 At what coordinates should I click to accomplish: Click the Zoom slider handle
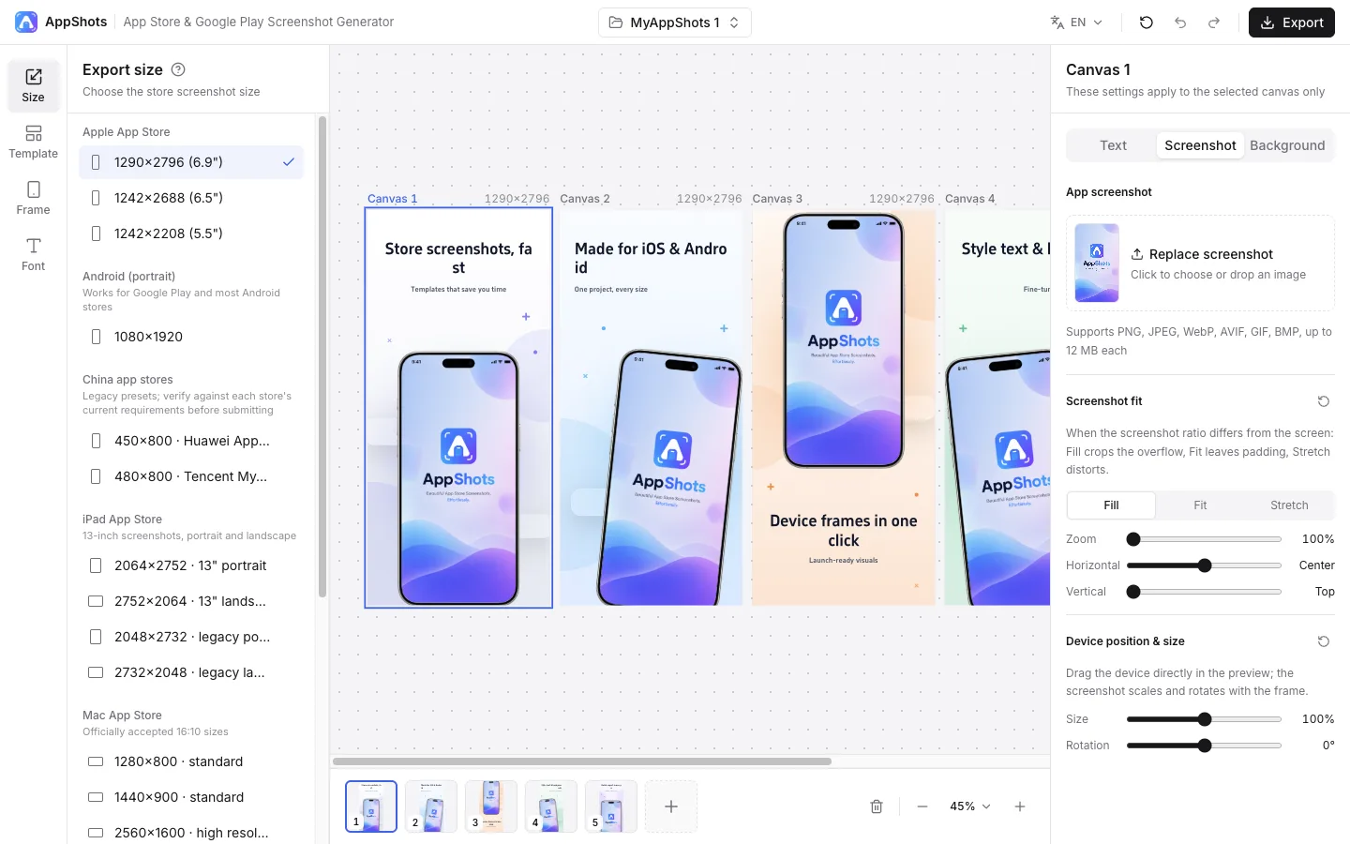click(1133, 539)
